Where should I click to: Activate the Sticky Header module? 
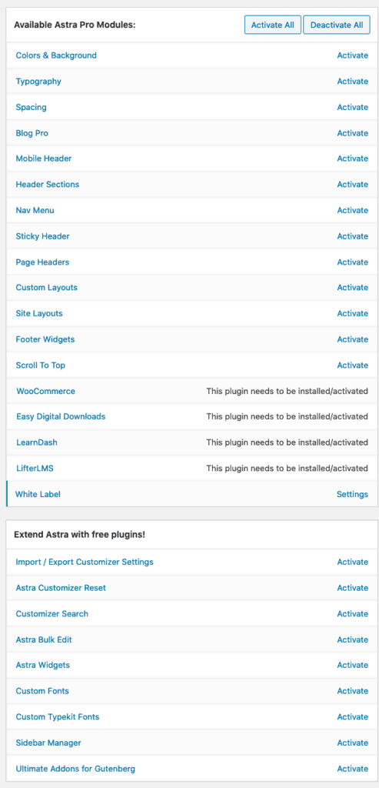point(352,236)
